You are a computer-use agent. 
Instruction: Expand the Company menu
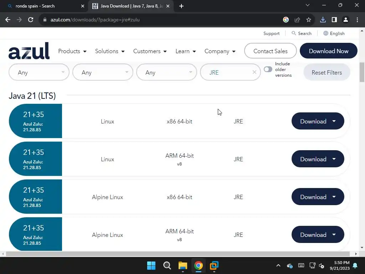point(220,51)
